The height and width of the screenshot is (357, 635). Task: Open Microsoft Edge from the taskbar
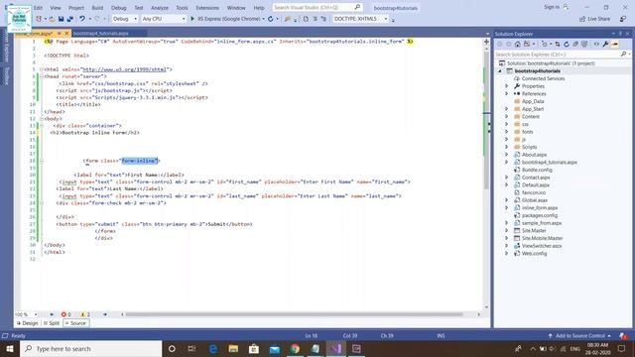point(213,348)
